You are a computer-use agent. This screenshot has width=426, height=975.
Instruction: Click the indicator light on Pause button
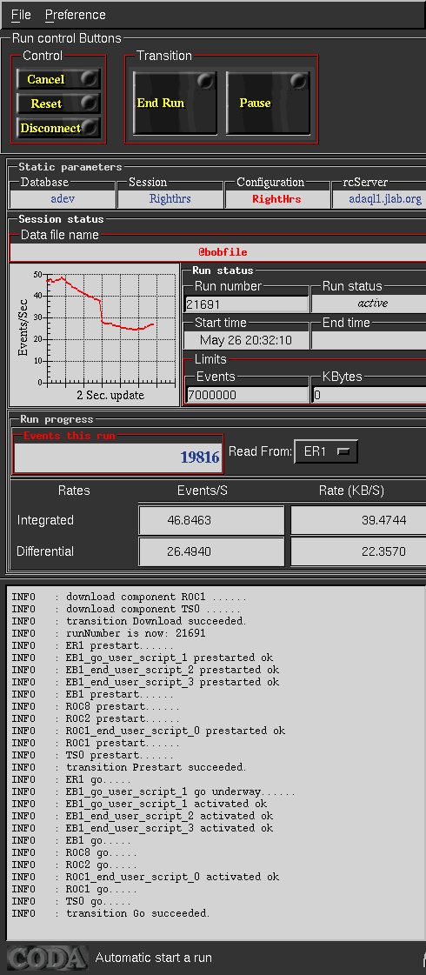tap(300, 82)
